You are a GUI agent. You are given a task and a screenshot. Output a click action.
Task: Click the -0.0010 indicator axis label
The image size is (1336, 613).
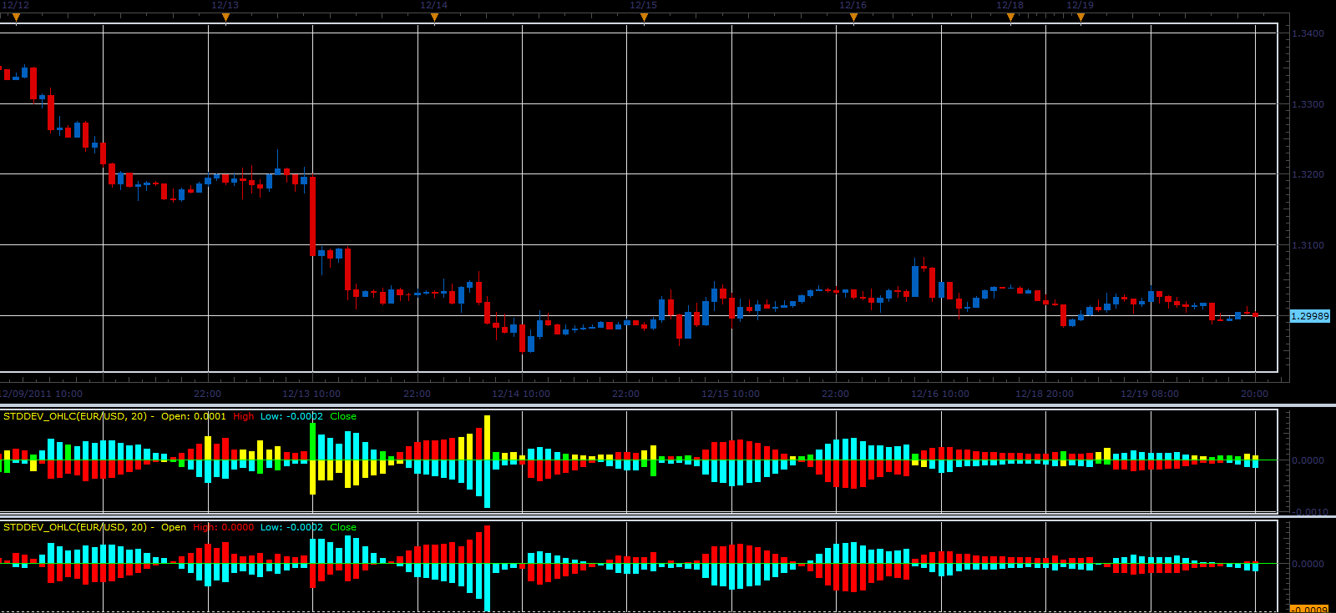(1308, 512)
